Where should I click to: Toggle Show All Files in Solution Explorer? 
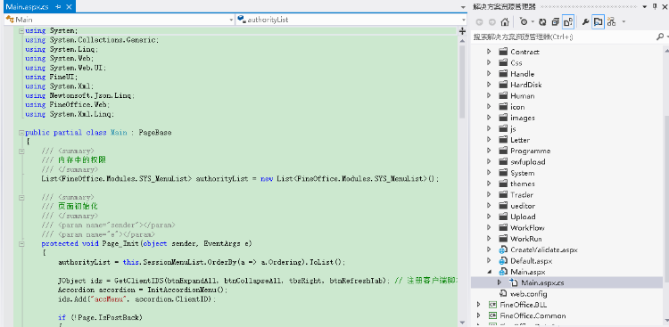[568, 21]
